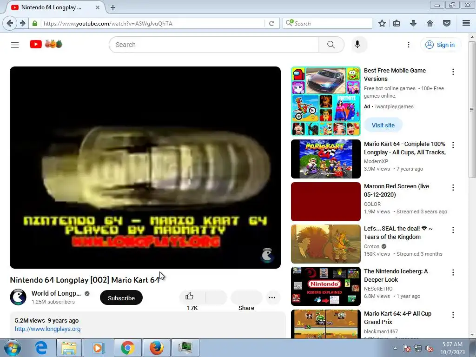476x357 pixels.
Task: Open the Firefox downloads arrow
Action: pos(413,23)
